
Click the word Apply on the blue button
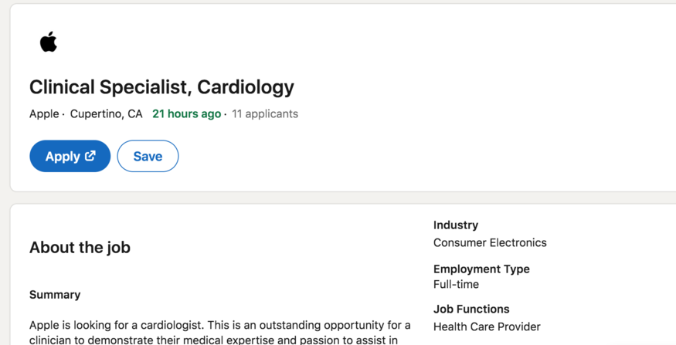click(63, 157)
